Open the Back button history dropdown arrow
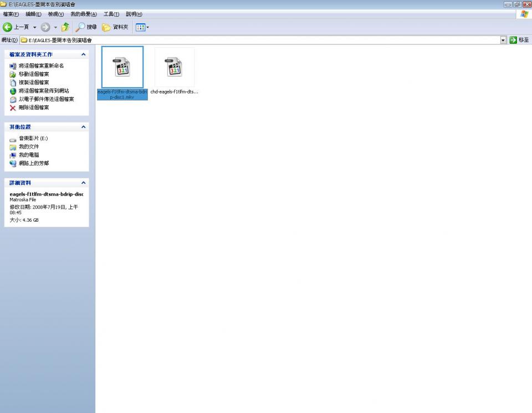The image size is (532, 413). tap(34, 27)
